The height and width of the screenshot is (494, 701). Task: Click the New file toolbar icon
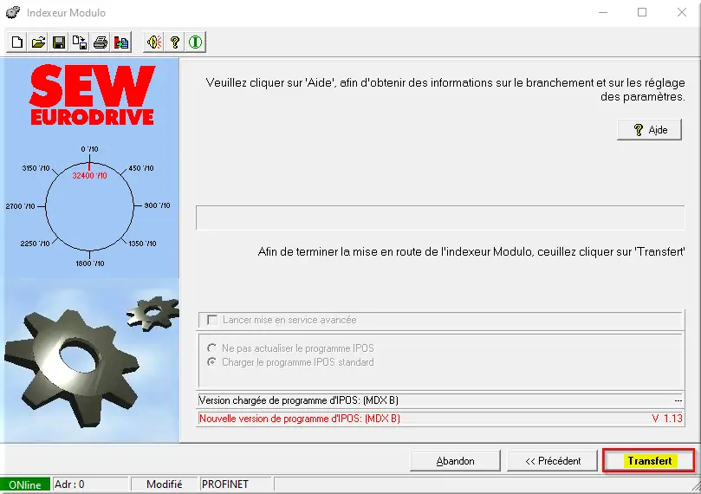tap(17, 42)
